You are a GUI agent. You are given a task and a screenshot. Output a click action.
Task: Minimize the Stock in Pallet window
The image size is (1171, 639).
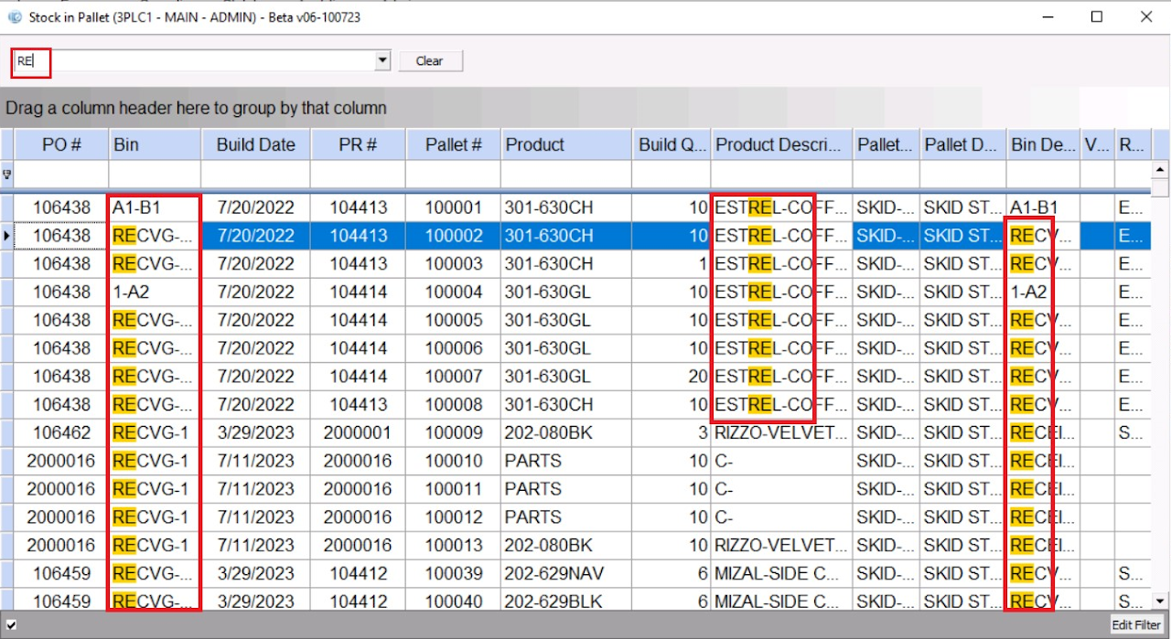point(1047,16)
